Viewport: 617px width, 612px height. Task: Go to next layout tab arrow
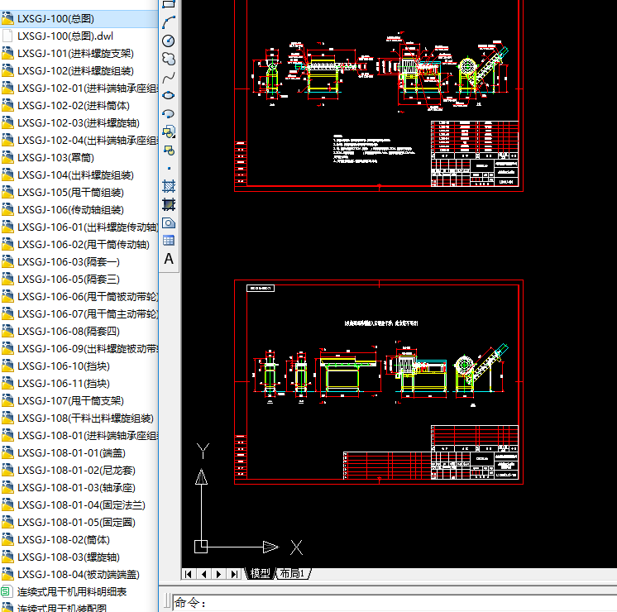click(x=218, y=574)
